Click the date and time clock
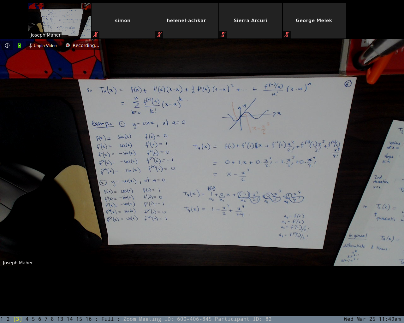 click(372, 319)
